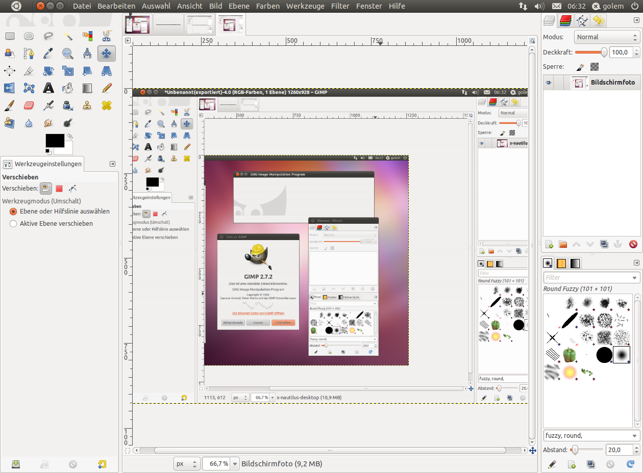Screen dimensions: 643x473
Task: Pick the Eraser tool
Action: (29, 106)
